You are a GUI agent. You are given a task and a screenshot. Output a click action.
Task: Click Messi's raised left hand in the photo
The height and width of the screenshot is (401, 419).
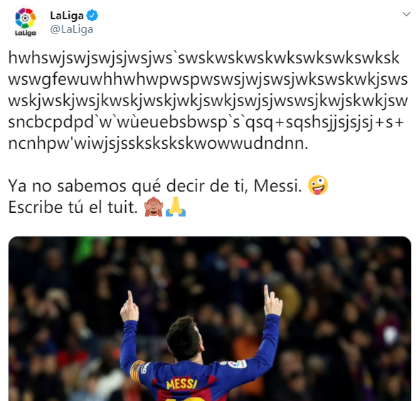(129, 306)
